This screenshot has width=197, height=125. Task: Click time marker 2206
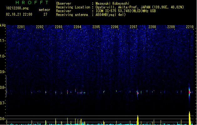pyautogui.click(x=115, y=27)
